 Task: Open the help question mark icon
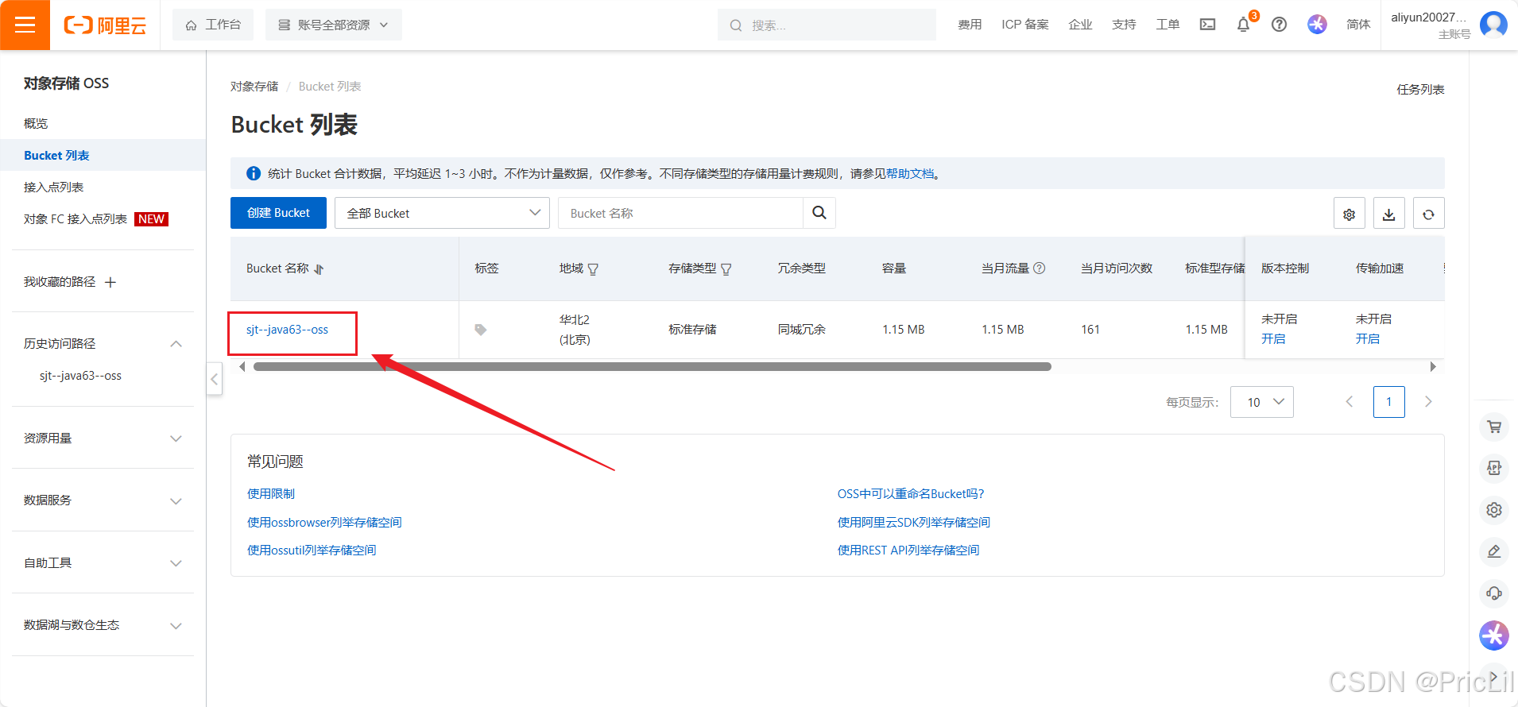click(x=1279, y=25)
